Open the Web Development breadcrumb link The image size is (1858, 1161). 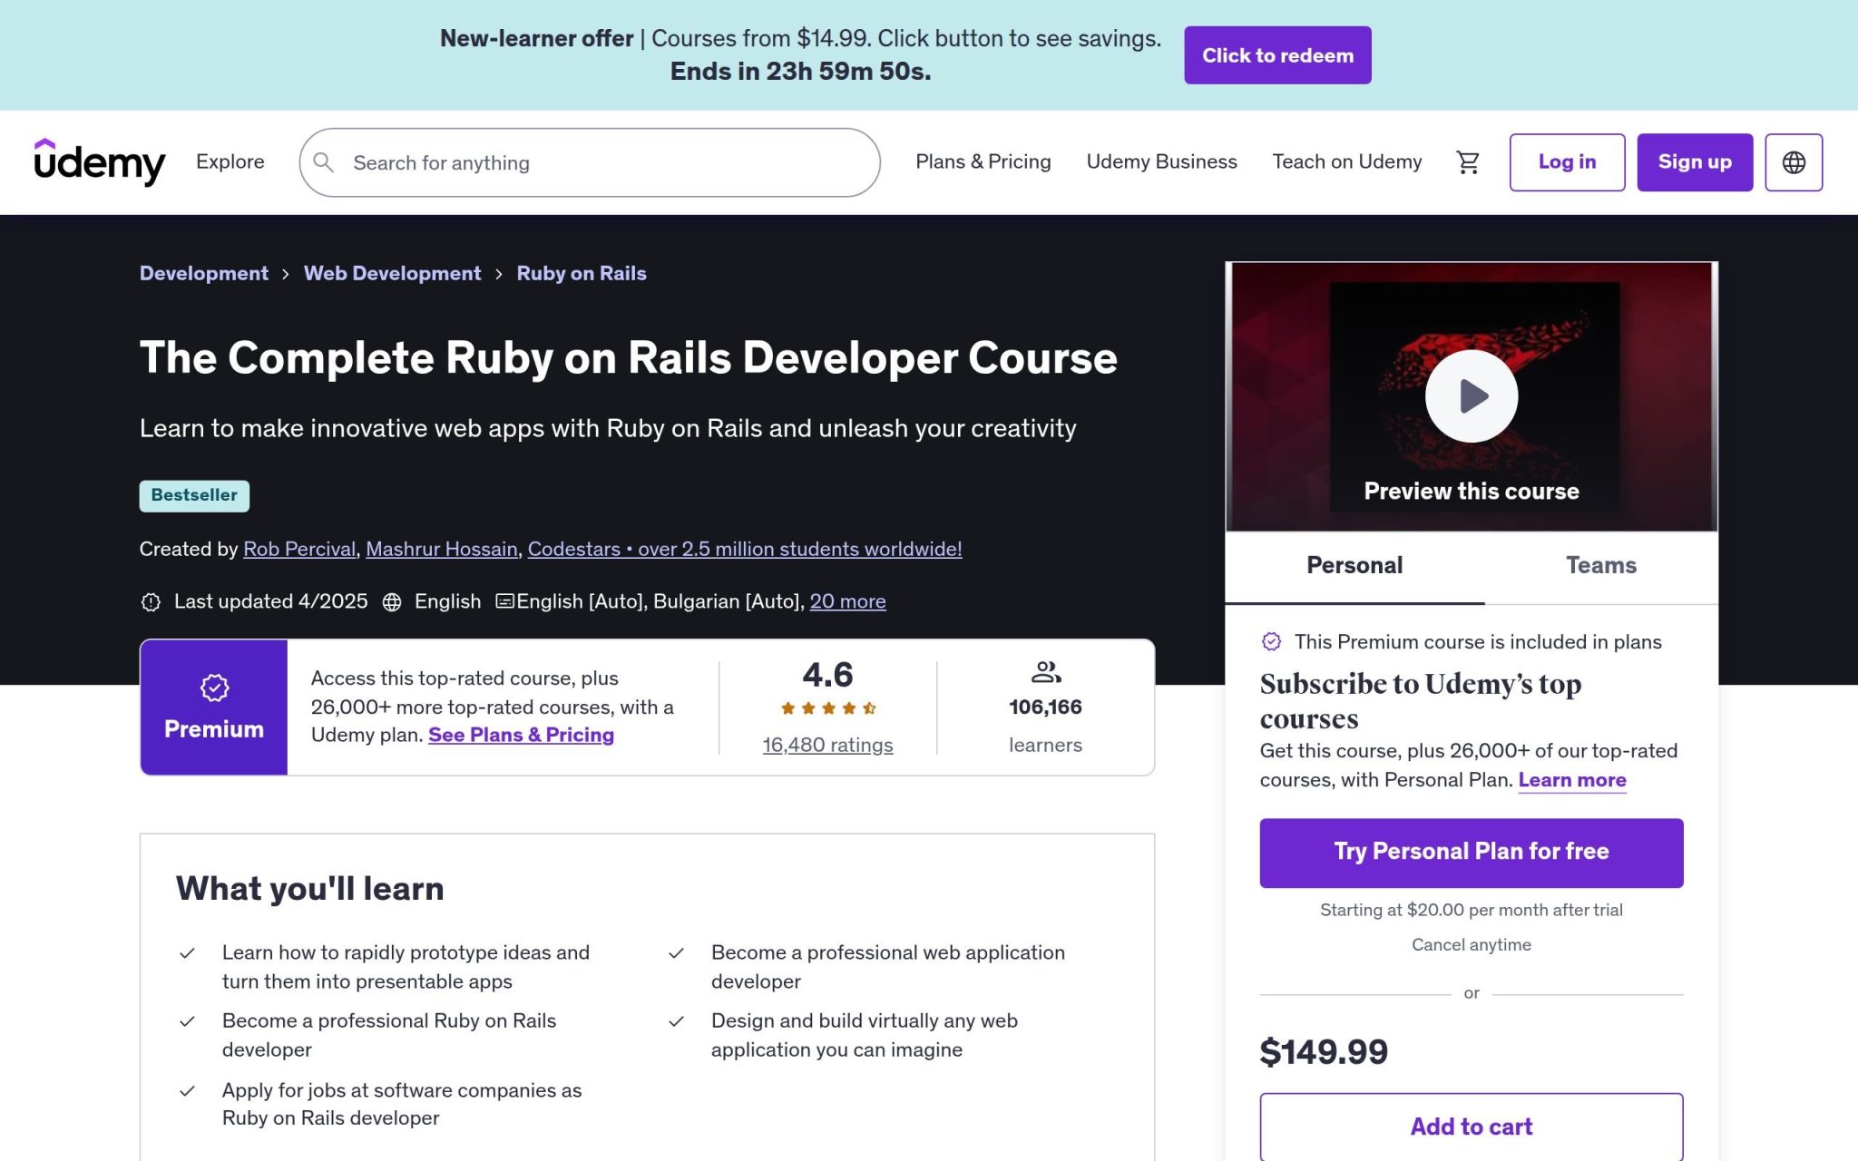click(392, 273)
